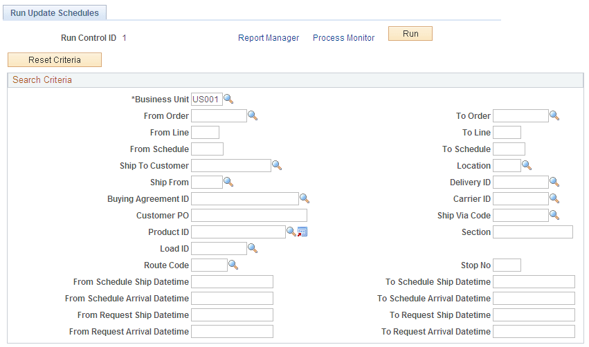The width and height of the screenshot is (589, 347).
Task: Open From Order lookup magnifier
Action: pyautogui.click(x=253, y=115)
